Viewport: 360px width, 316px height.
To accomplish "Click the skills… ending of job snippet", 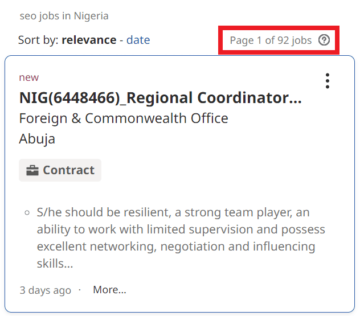I will tap(55, 264).
